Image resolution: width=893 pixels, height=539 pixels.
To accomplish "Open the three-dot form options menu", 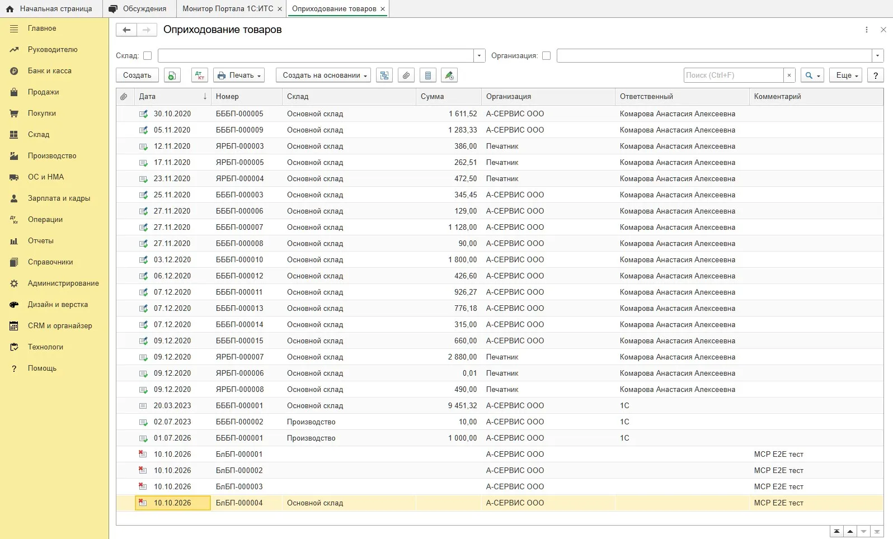I will tap(867, 30).
